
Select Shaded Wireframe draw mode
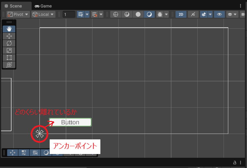[127, 14]
